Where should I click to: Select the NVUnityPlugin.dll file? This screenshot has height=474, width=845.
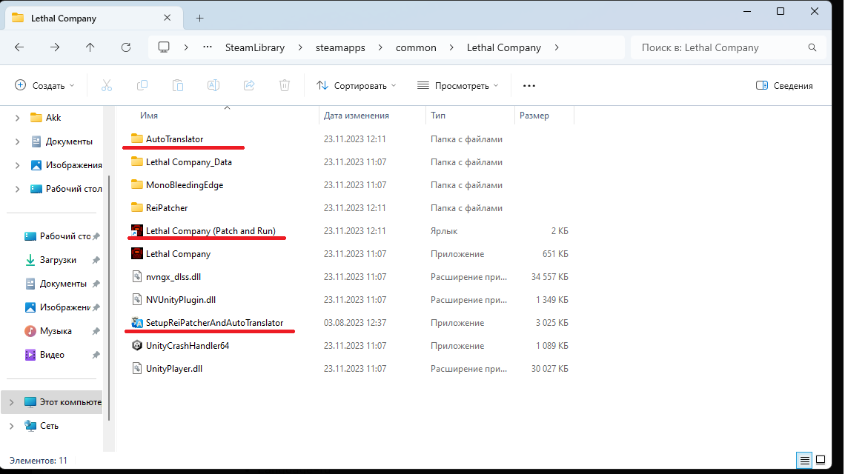point(181,300)
